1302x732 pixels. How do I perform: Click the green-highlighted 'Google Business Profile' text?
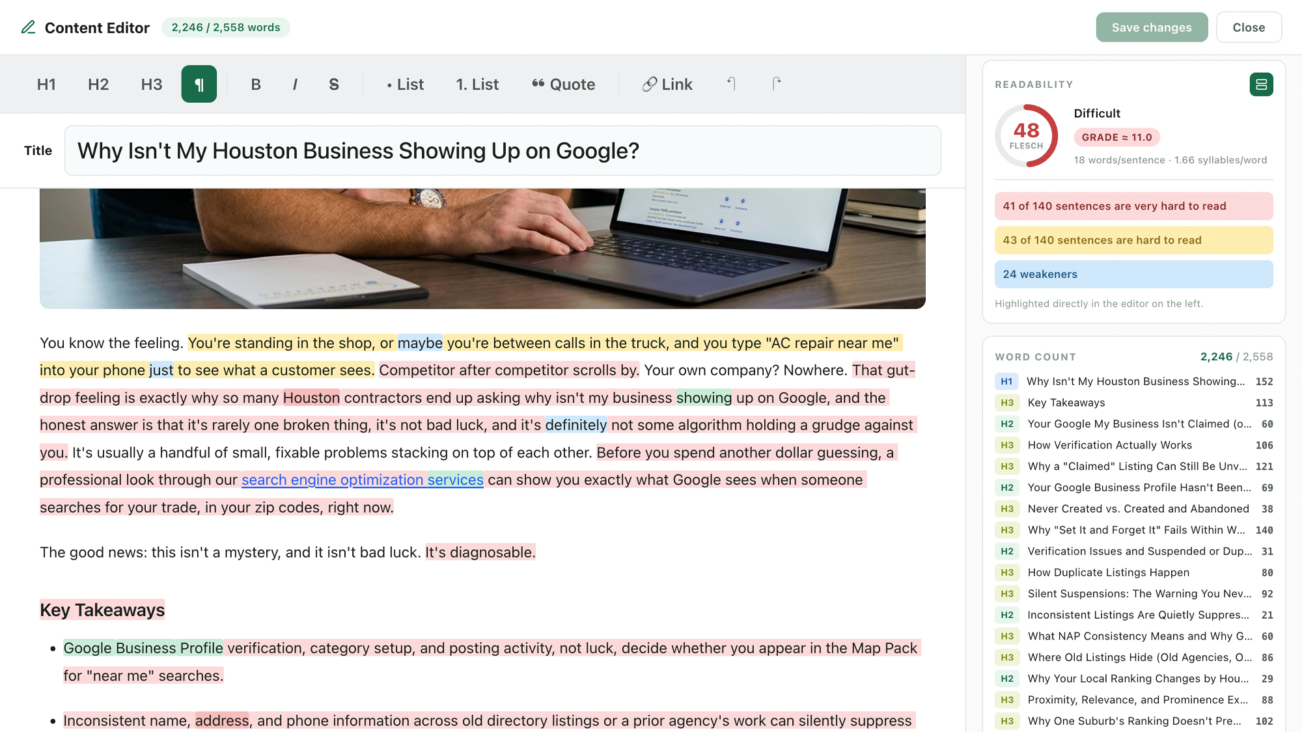pyautogui.click(x=143, y=649)
